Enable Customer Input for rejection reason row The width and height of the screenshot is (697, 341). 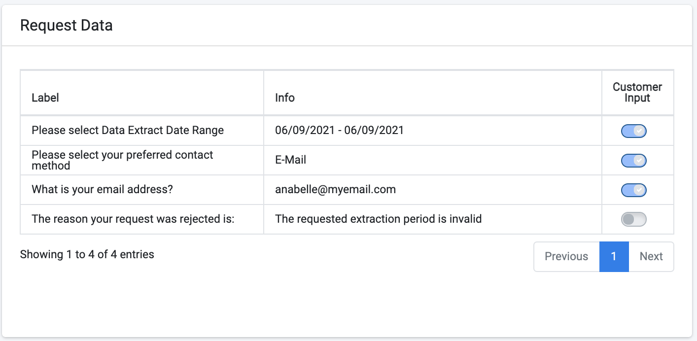633,219
